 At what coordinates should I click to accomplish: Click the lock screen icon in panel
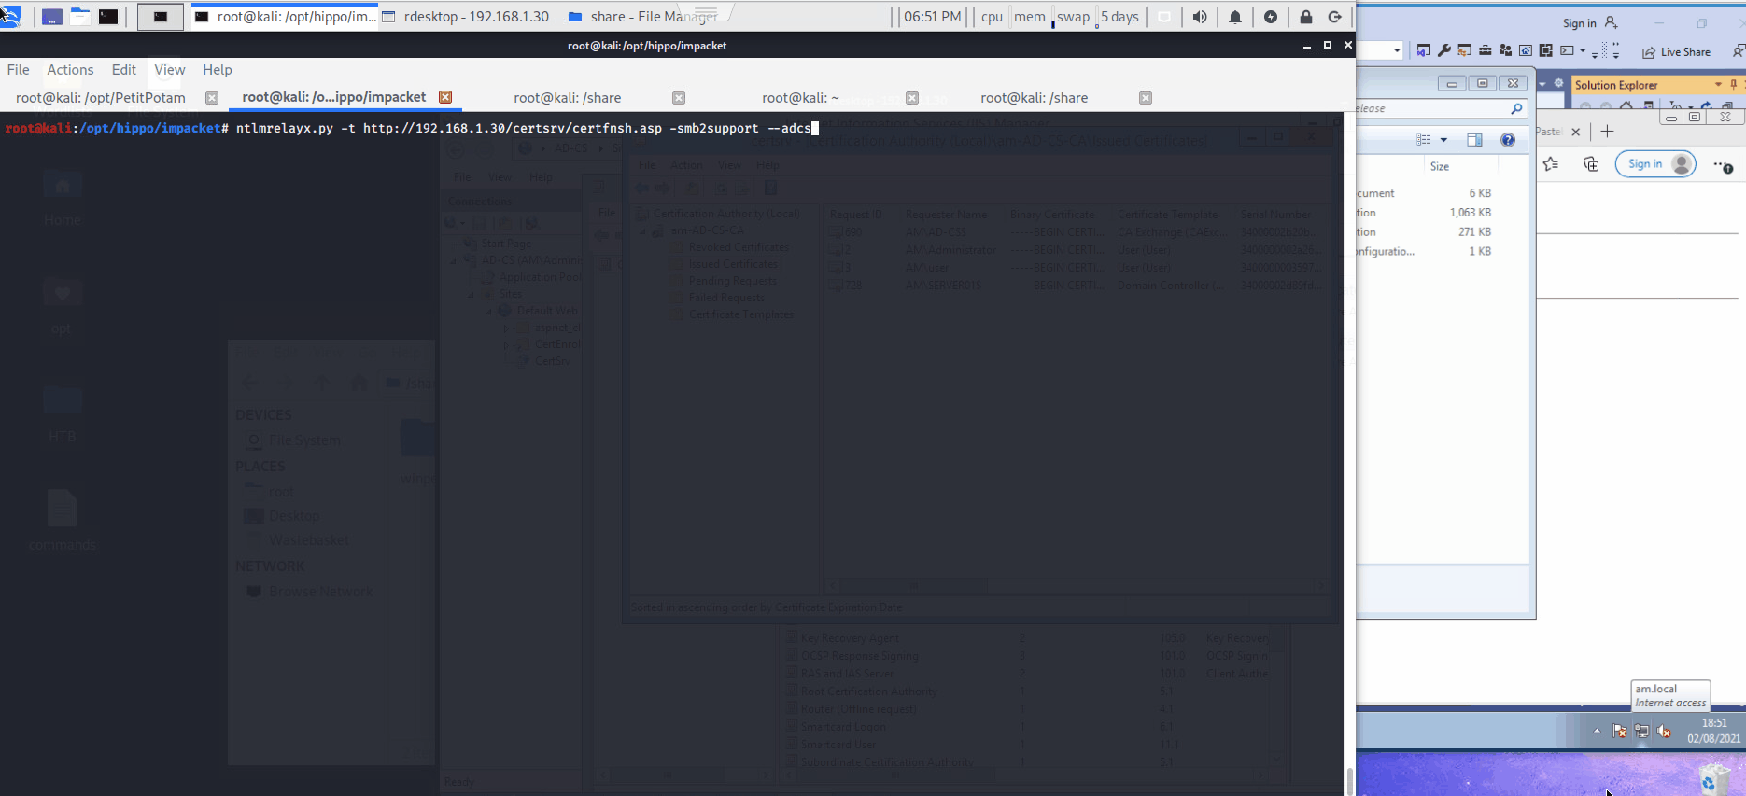[1306, 17]
